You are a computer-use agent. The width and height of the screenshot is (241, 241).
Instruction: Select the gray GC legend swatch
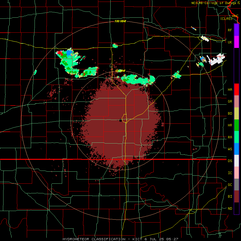click(x=236, y=184)
